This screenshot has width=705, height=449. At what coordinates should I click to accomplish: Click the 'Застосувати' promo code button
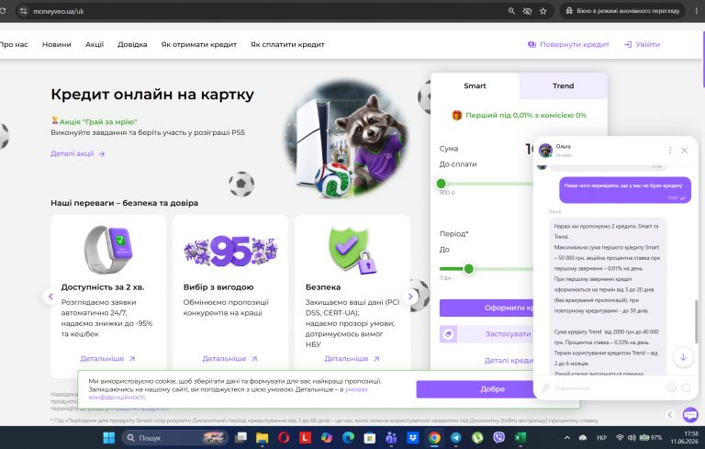tap(496, 334)
